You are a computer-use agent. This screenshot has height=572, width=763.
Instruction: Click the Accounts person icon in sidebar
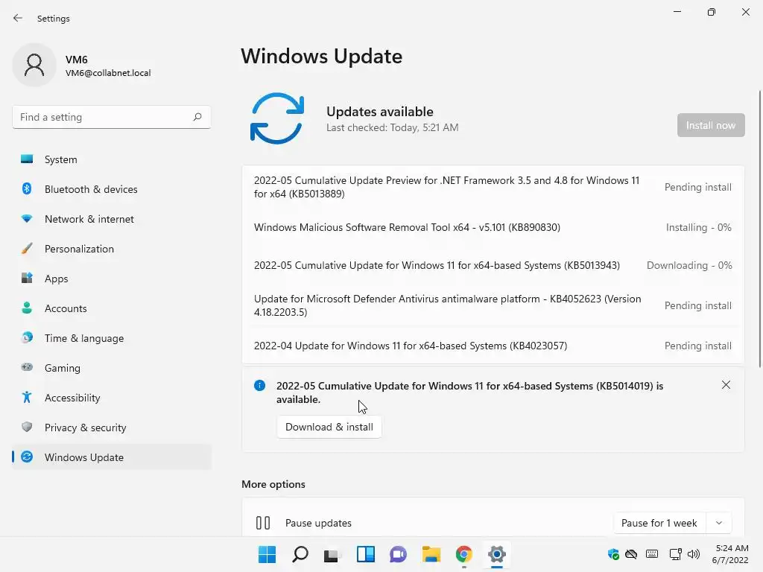tap(27, 308)
